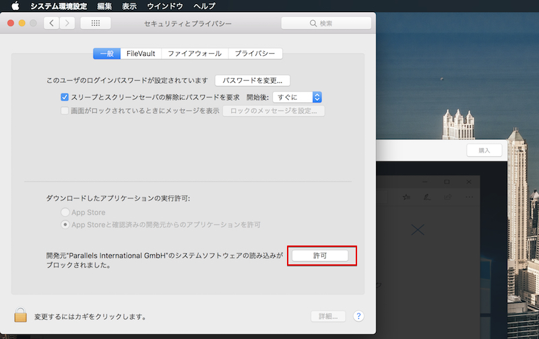Click the パスワードを変更 button
Viewport: 539px width, 339px height.
253,80
